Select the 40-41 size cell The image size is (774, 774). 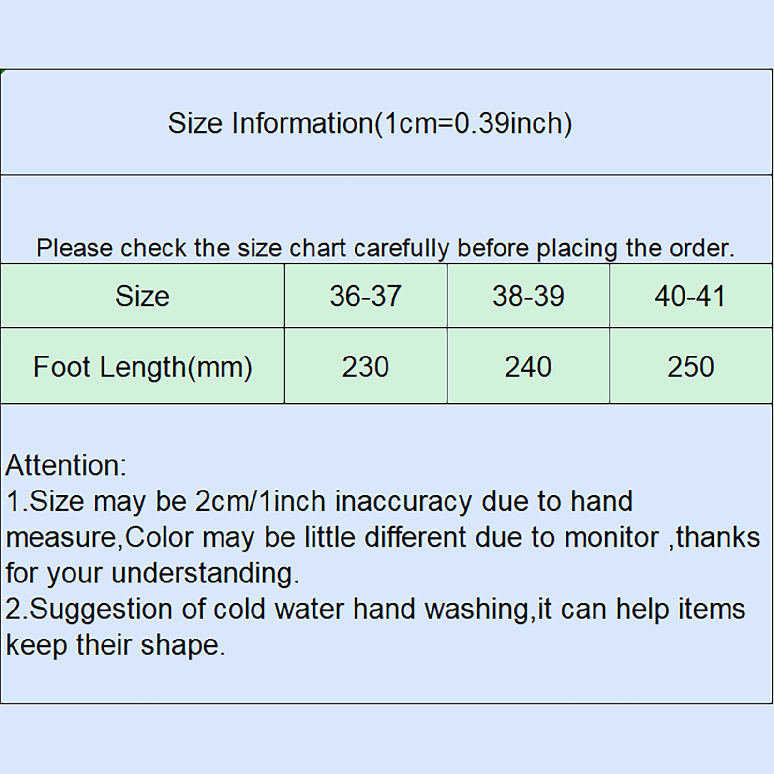[x=690, y=296]
